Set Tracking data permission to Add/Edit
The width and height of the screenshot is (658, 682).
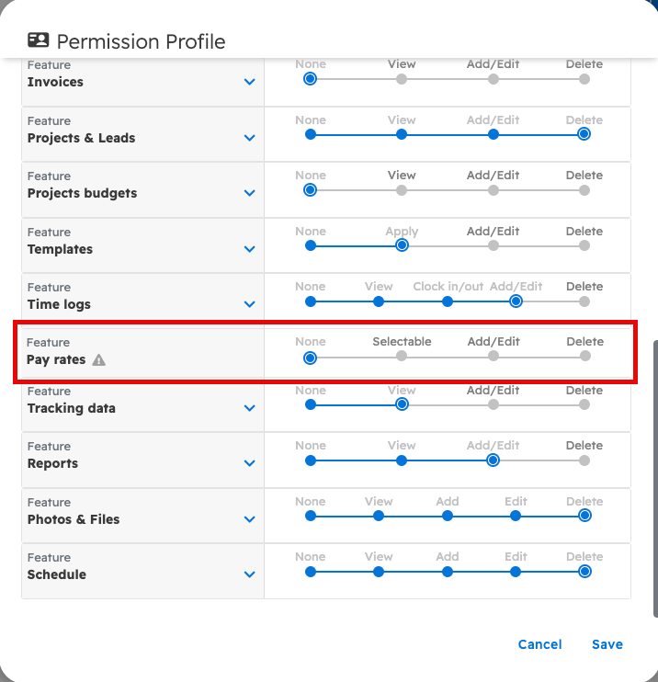[x=493, y=404]
